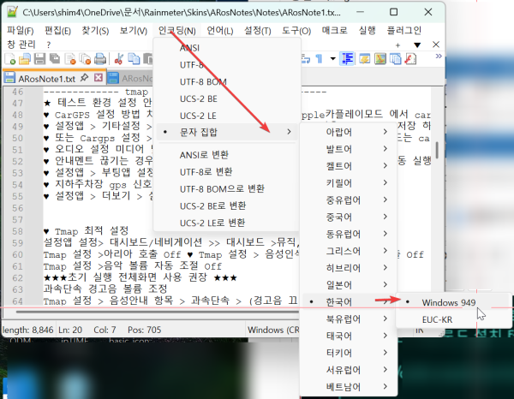Pin the ARosNote1.txt tab
Viewport: 514px width, 399px height.
[x=85, y=78]
